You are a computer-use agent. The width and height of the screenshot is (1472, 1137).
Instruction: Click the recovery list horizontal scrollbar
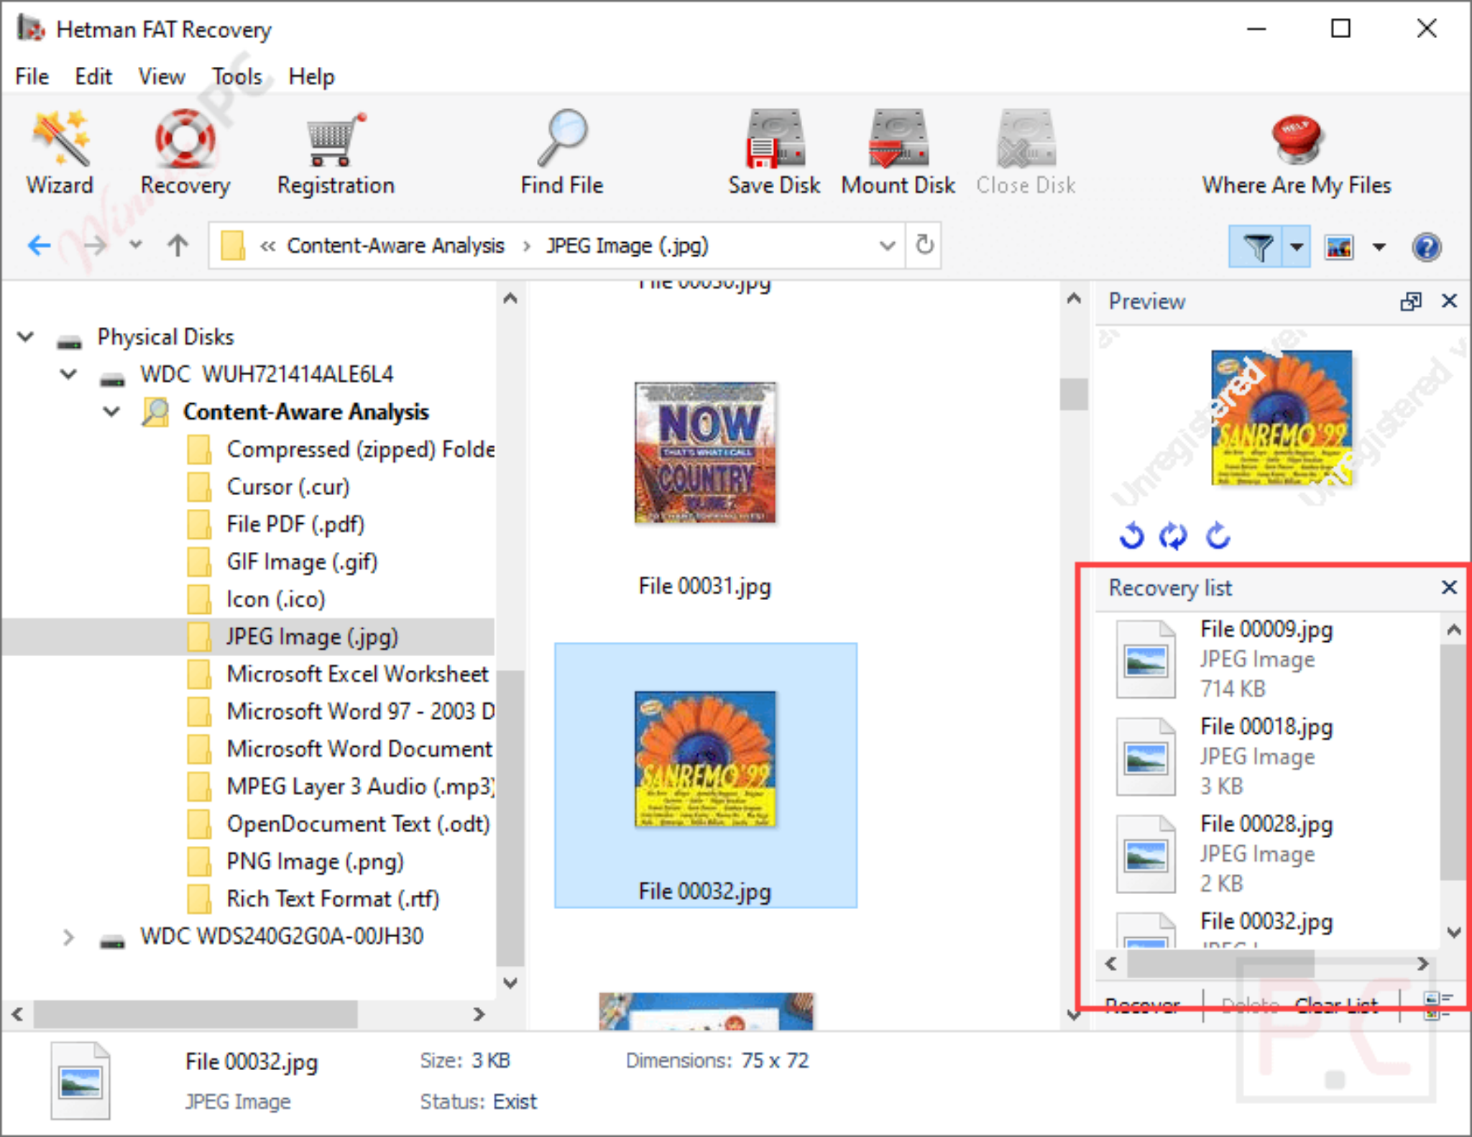click(x=1266, y=964)
